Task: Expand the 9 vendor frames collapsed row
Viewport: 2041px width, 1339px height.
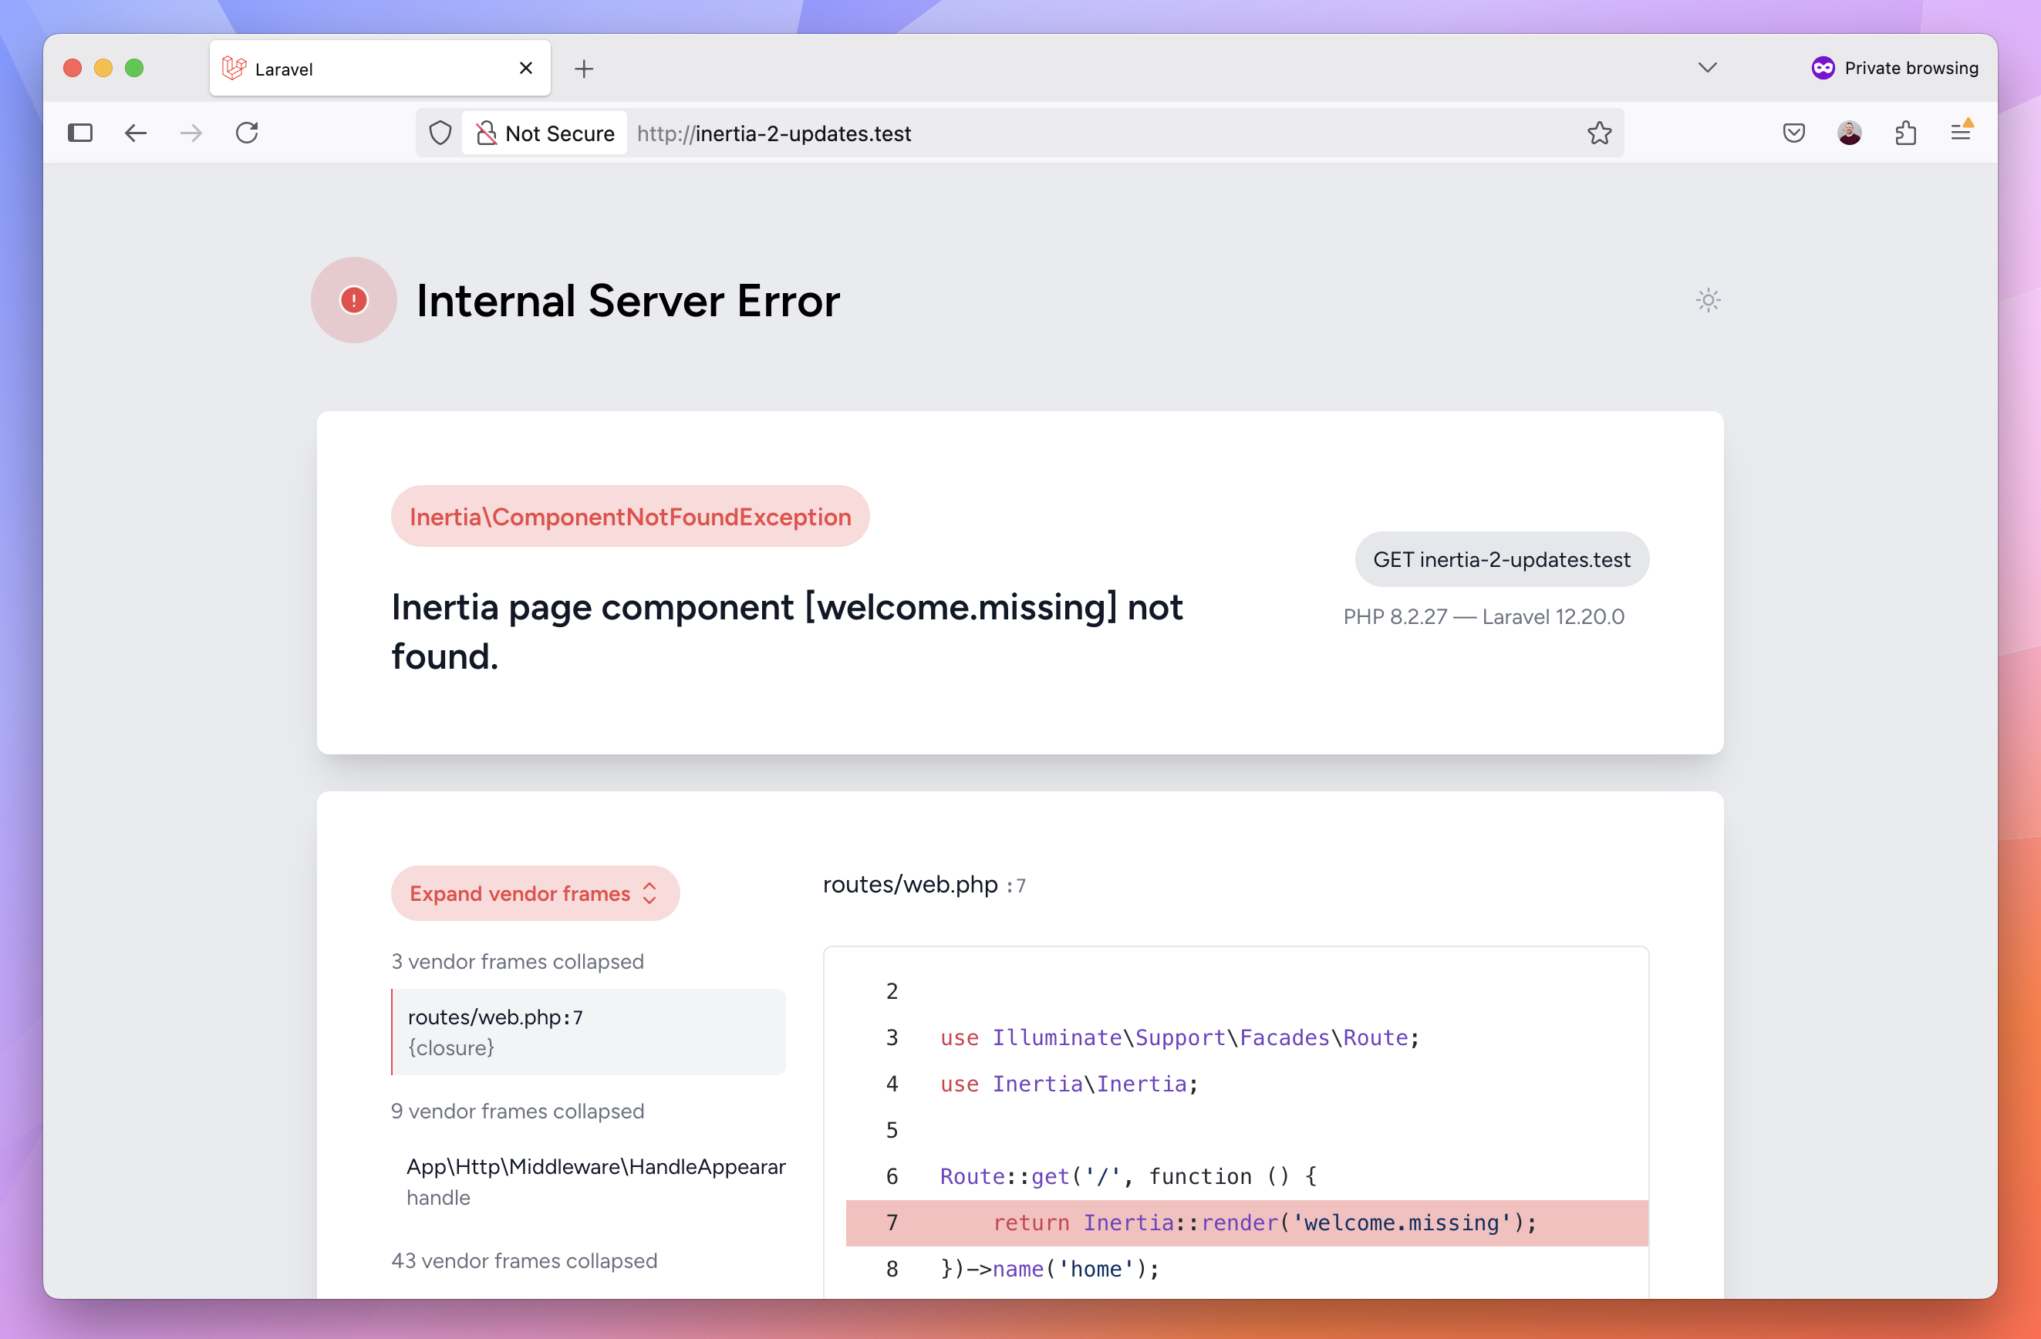Action: point(517,1111)
